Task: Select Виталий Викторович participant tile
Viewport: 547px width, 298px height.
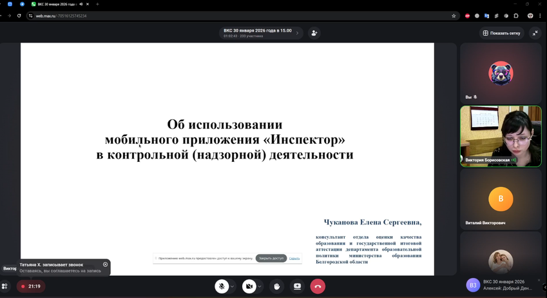Action: point(501,200)
